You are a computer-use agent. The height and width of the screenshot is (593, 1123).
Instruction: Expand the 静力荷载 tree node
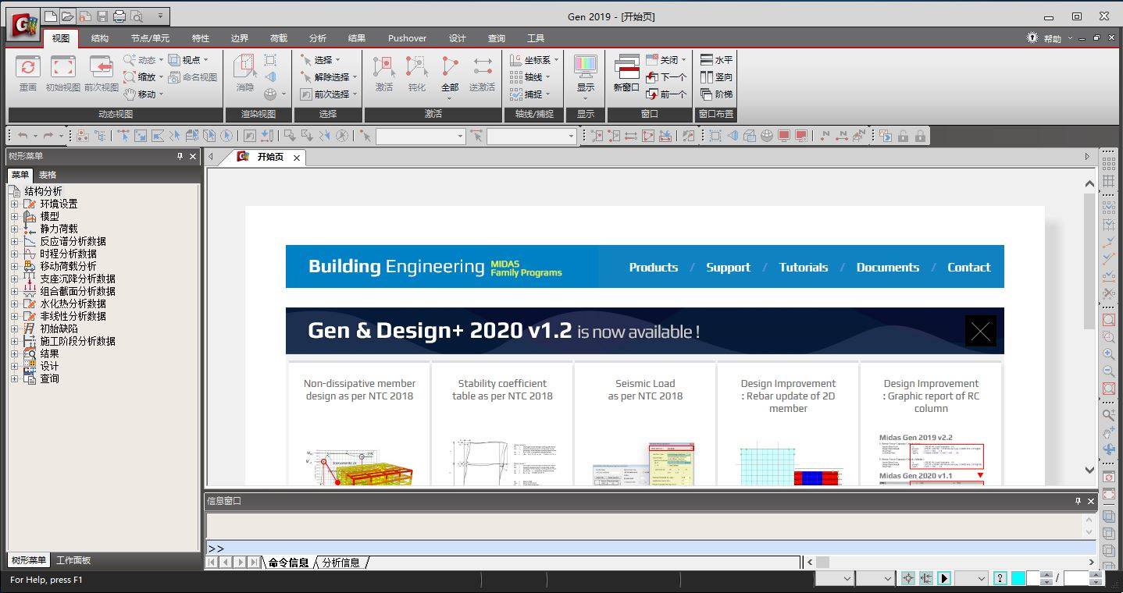click(14, 229)
